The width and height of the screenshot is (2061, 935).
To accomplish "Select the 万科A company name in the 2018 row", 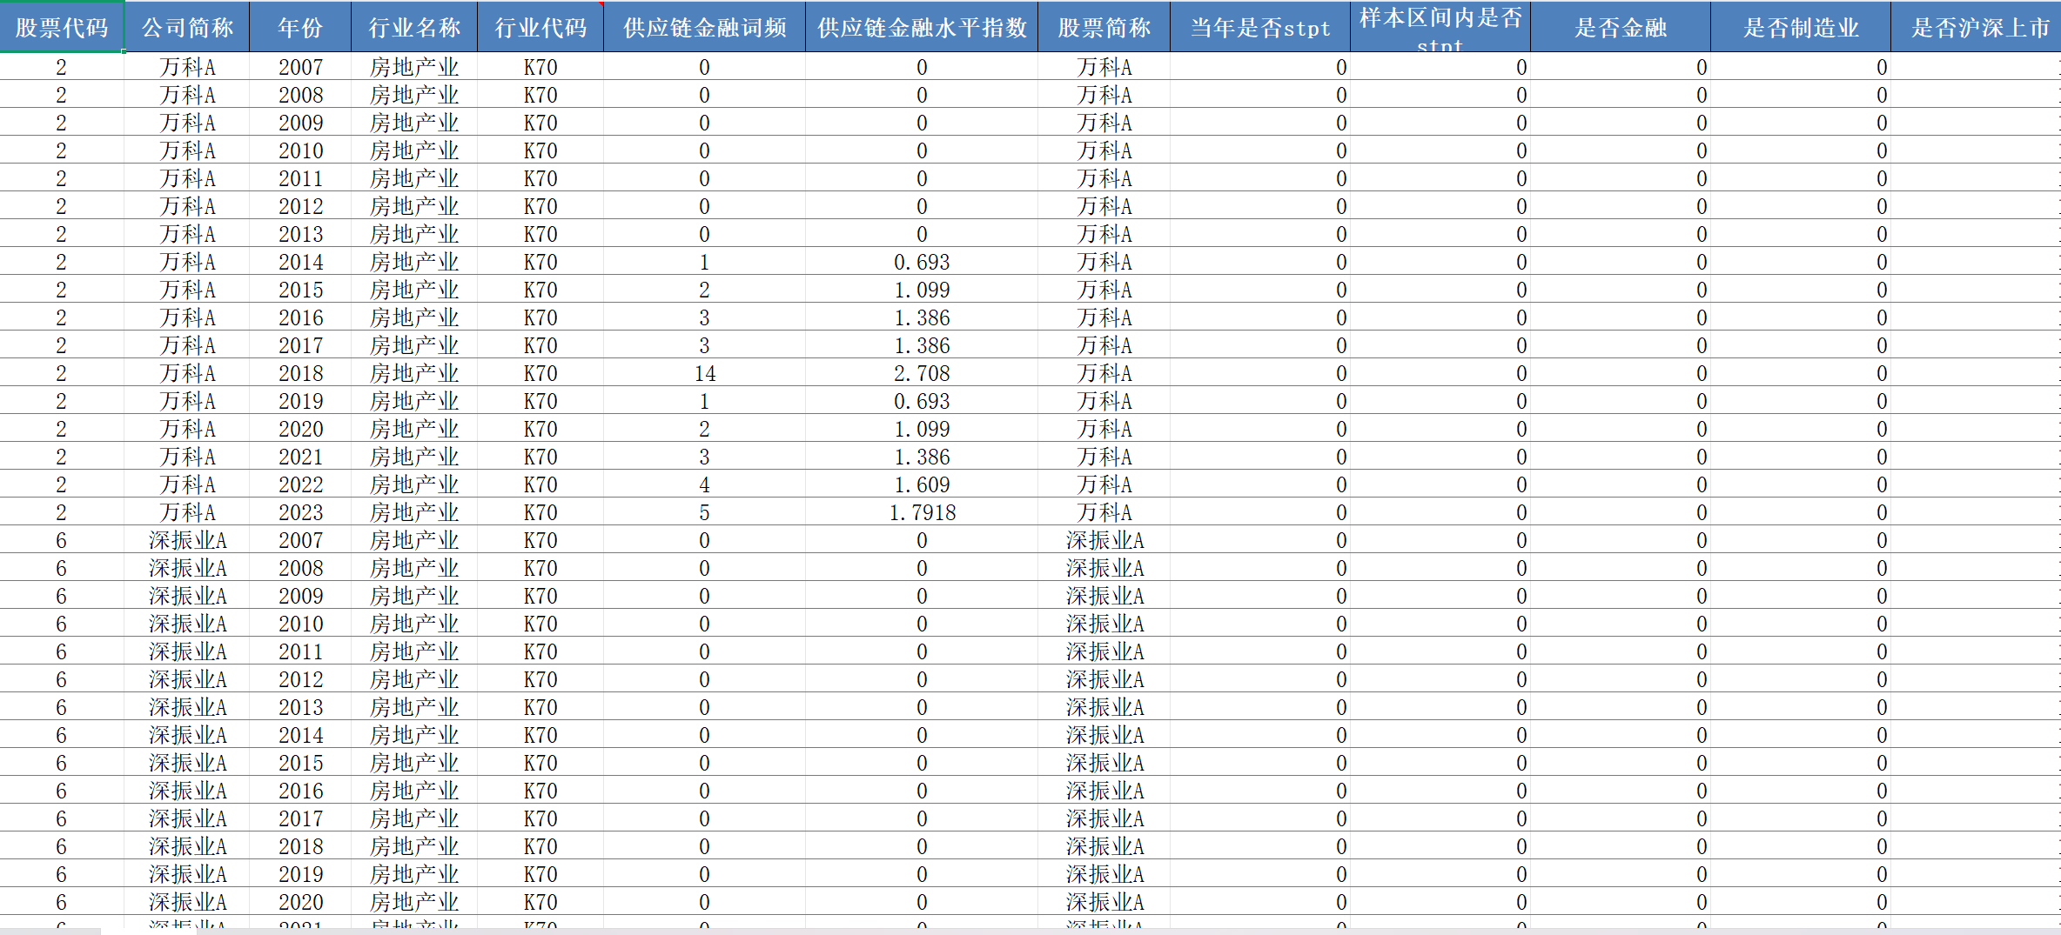I will (x=187, y=373).
